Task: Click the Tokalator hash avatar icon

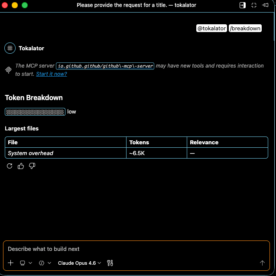Action: [10, 48]
